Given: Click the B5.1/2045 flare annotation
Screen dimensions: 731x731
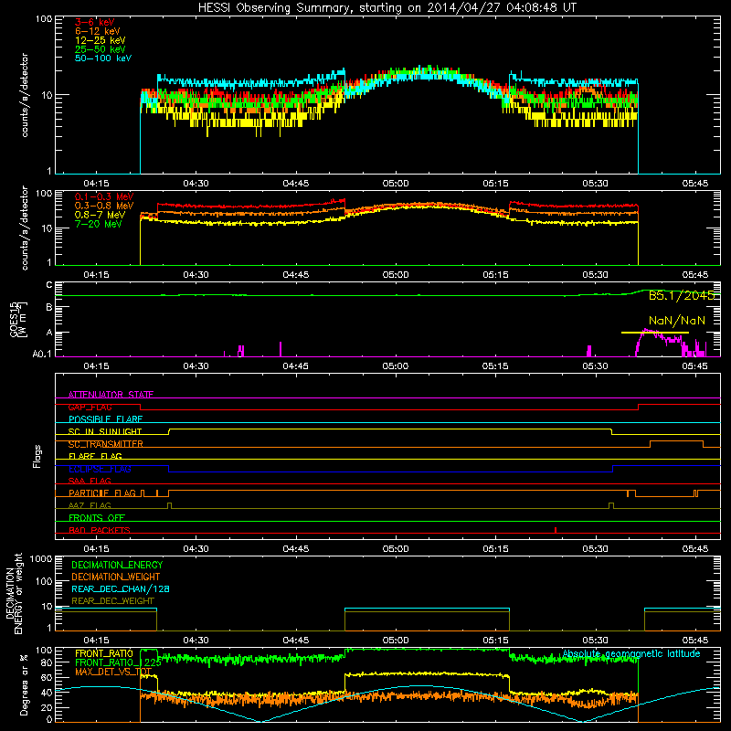Looking at the screenshot, I should point(681,295).
